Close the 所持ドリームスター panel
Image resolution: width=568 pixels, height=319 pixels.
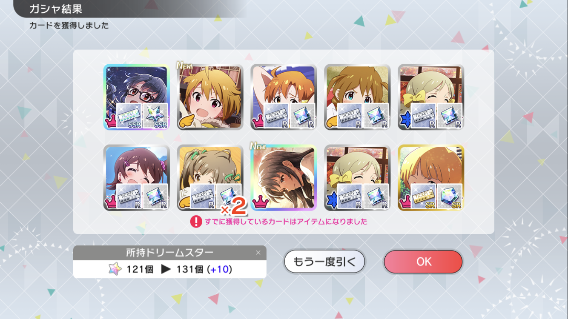pos(258,253)
